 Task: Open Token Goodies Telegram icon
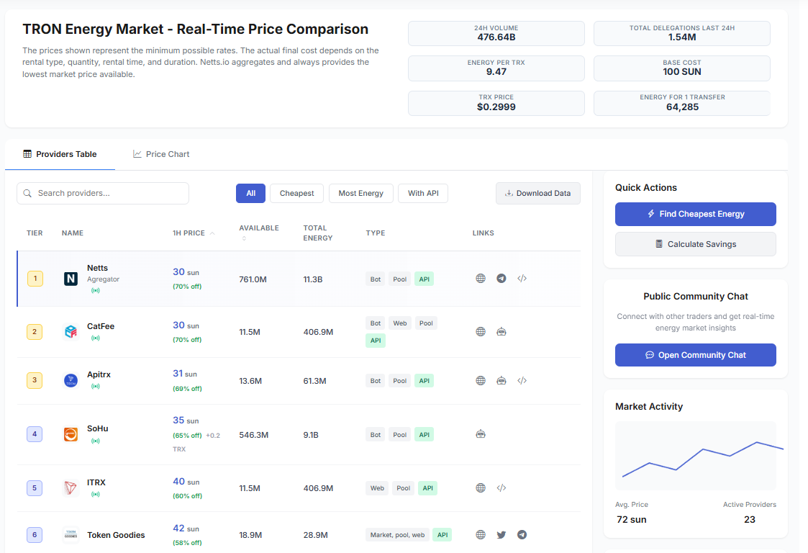[522, 535]
